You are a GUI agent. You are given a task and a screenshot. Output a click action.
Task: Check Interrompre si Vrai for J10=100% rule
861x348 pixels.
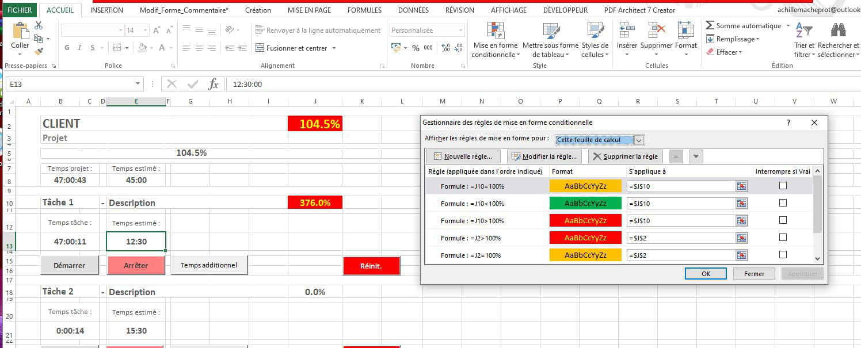click(783, 186)
